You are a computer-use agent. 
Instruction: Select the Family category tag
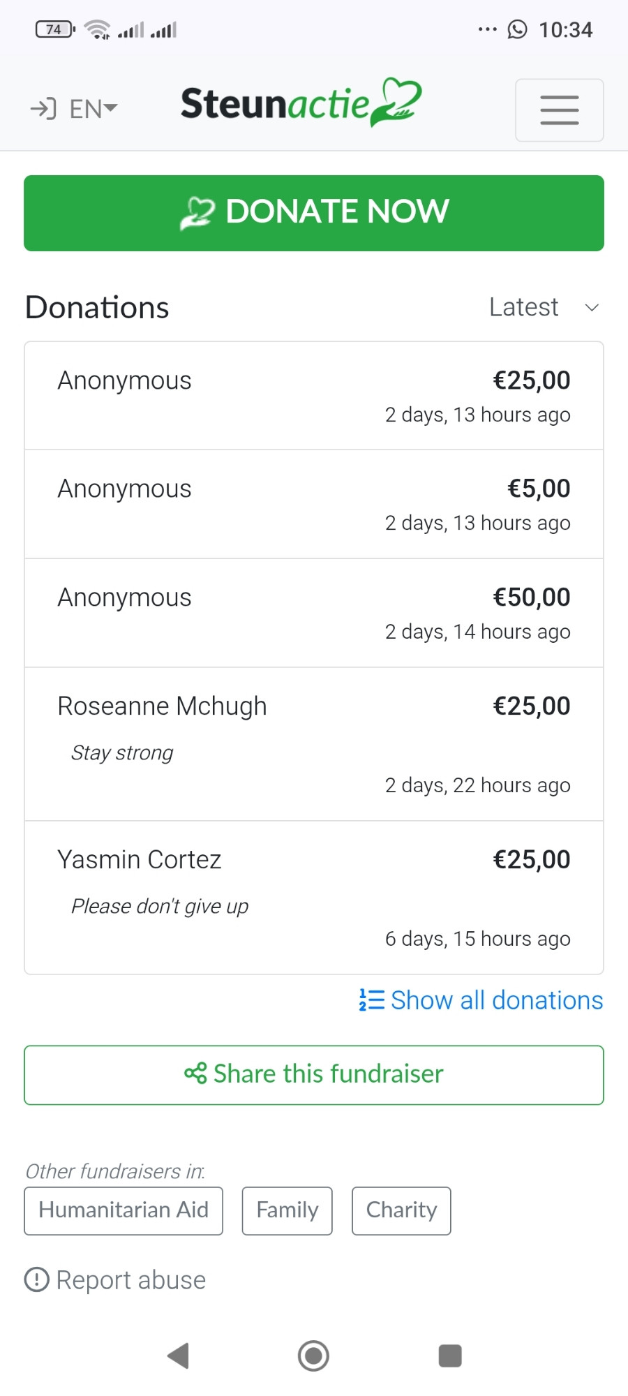(x=287, y=1211)
